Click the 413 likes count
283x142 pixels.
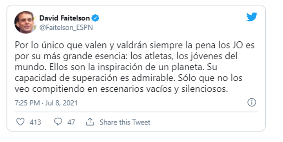pos(35,122)
